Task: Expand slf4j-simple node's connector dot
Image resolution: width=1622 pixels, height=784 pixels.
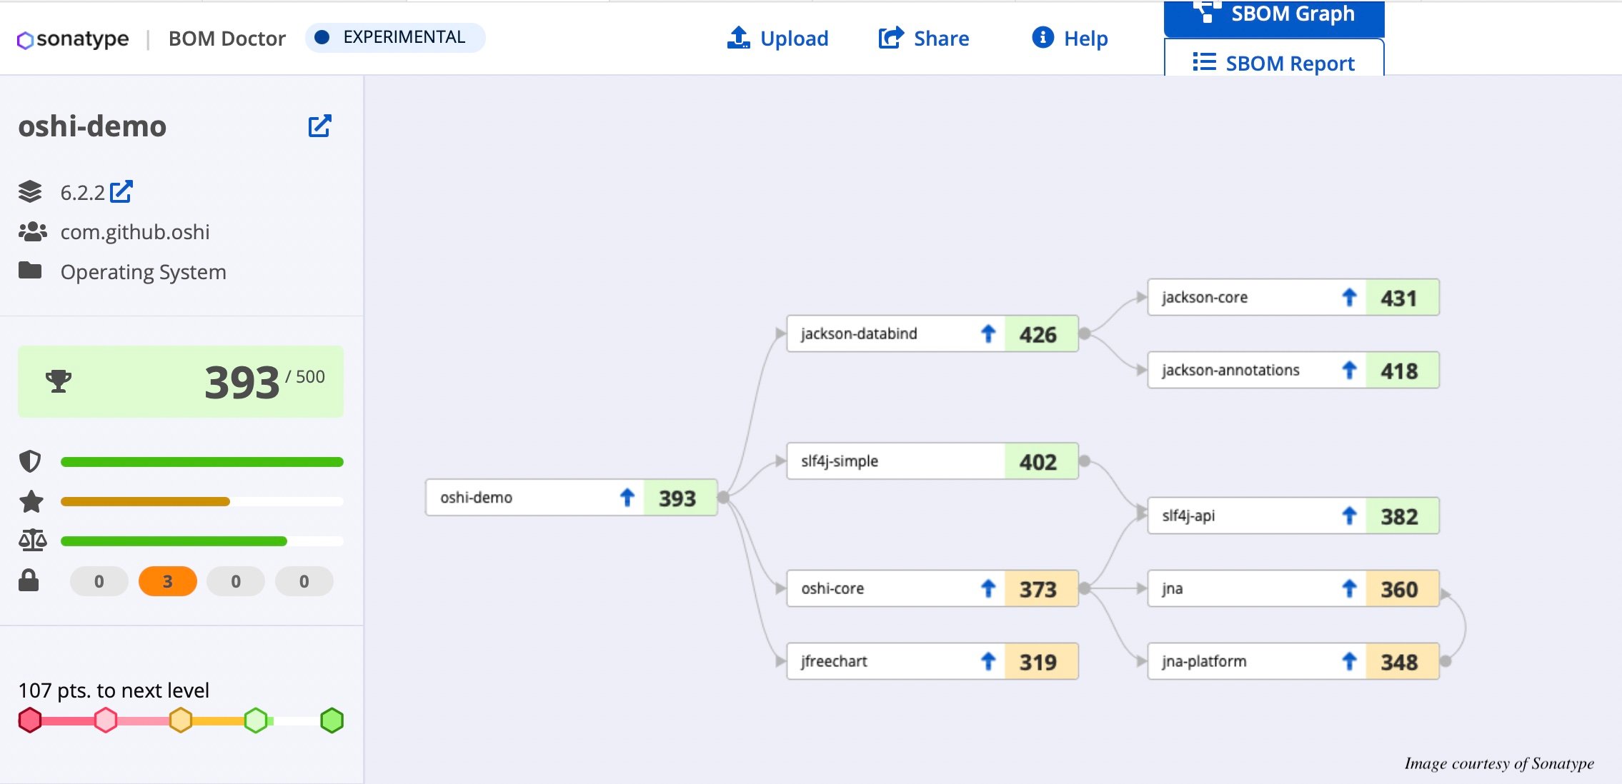Action: [1085, 461]
